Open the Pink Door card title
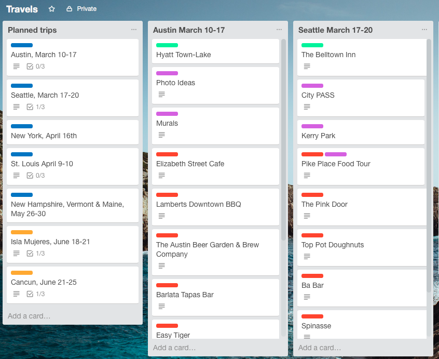 tap(324, 204)
